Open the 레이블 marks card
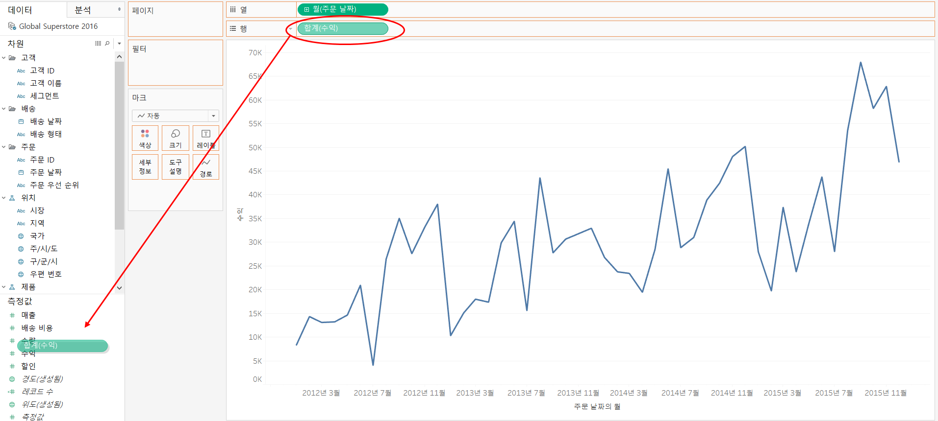This screenshot has height=421, width=938. click(205, 138)
